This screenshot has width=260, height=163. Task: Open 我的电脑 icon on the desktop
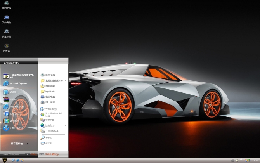pyautogui.click(x=7, y=19)
